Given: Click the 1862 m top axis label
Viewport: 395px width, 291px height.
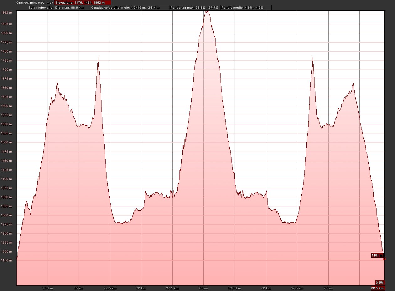Looking at the screenshot, I should click(7, 13).
